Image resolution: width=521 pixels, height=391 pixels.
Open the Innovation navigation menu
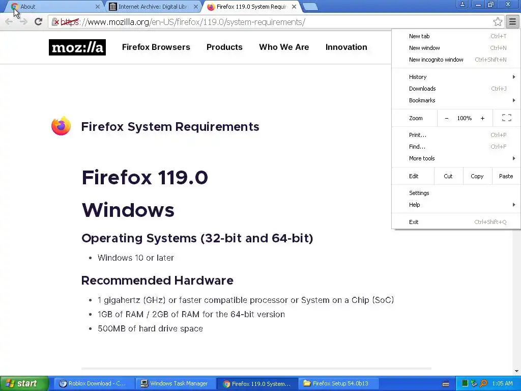[x=346, y=47]
